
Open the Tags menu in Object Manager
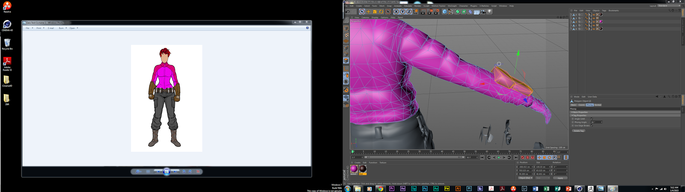(604, 10)
